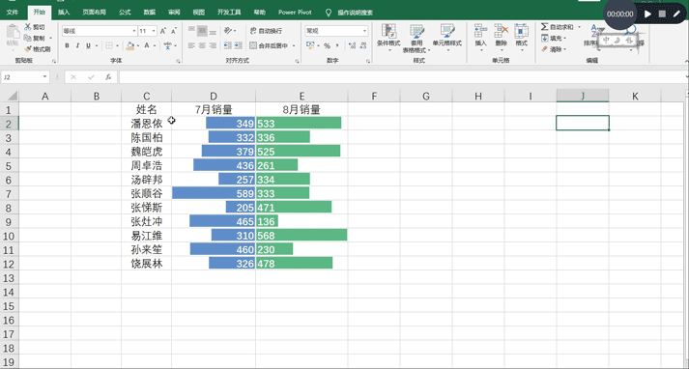
Task: Click the fill color paint bucket swatch
Action: 130,45
